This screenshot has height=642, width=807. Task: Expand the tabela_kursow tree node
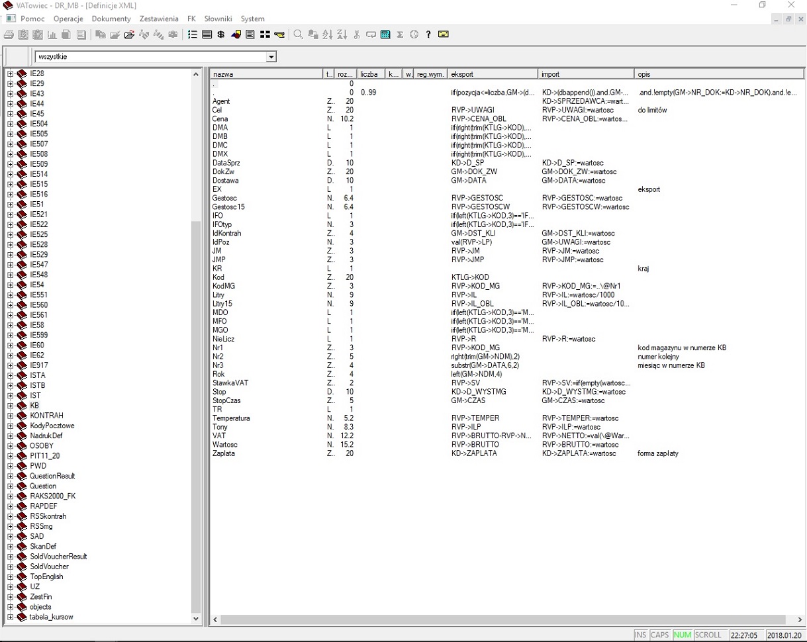click(x=11, y=617)
